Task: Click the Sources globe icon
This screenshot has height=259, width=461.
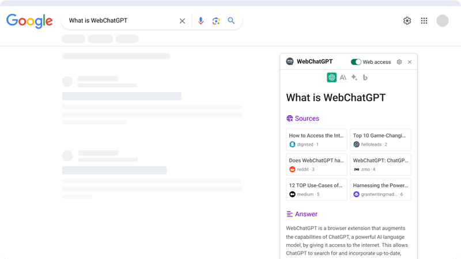Action: click(290, 119)
